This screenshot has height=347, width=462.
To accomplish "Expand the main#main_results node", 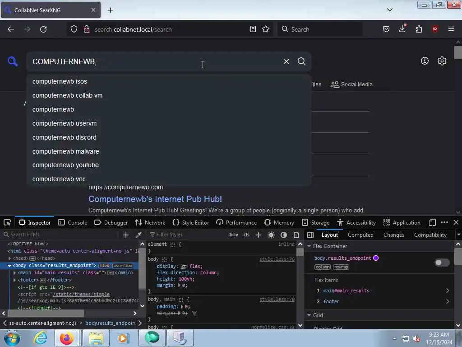I will [14, 272].
